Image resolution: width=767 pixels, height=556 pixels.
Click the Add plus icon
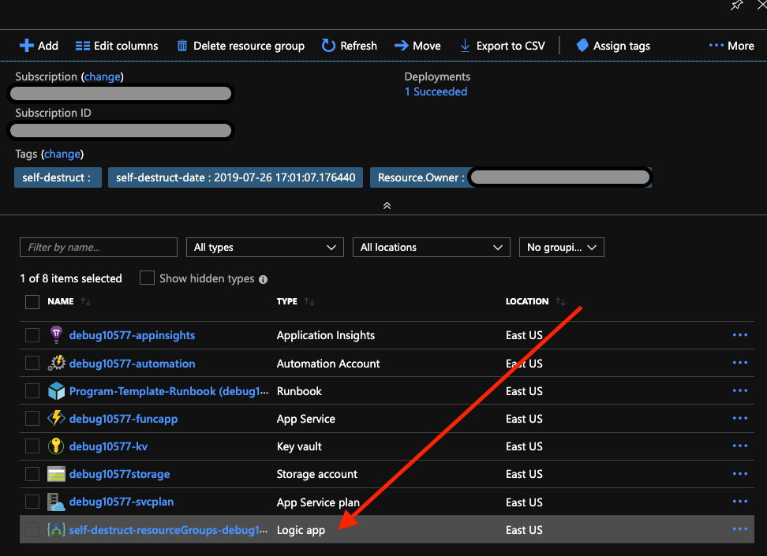(x=26, y=46)
